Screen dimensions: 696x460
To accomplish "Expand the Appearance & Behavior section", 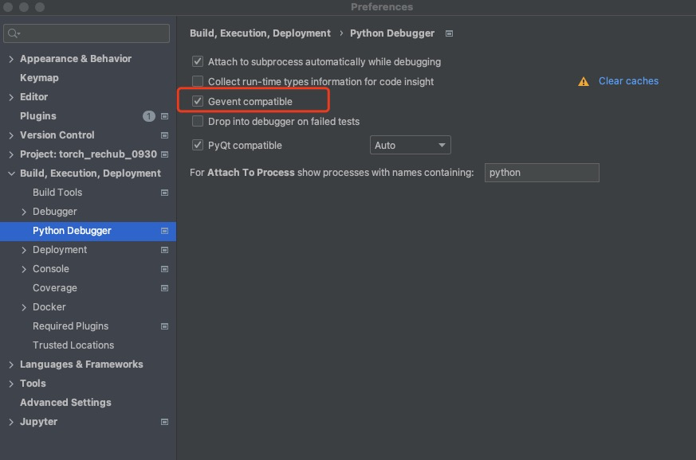I will [11, 59].
